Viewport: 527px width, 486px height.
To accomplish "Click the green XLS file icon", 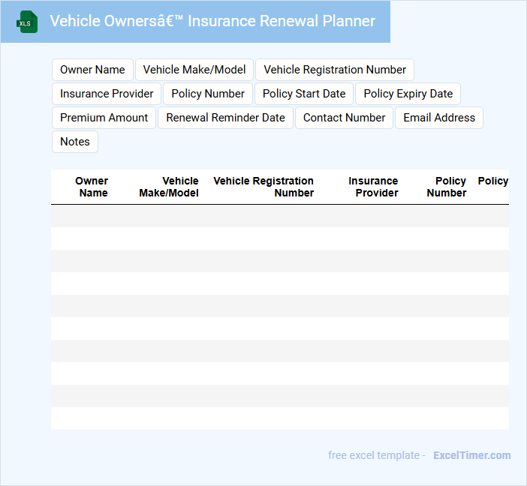I will click(x=28, y=22).
